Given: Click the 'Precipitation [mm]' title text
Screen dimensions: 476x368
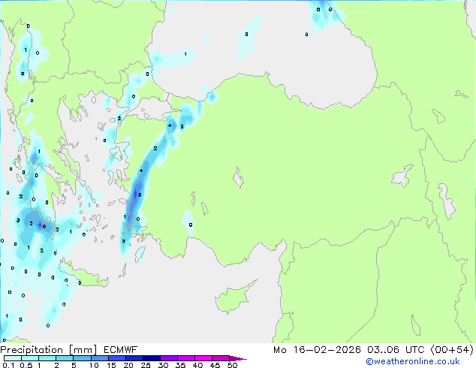Looking at the screenshot, I should [49, 350].
